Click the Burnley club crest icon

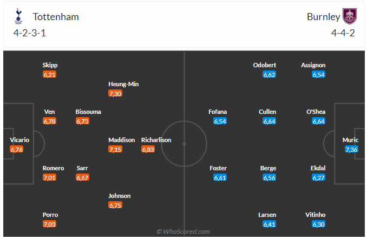coord(350,17)
